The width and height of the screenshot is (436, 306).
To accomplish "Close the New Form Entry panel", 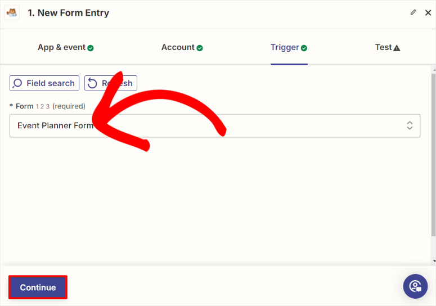I will (x=428, y=12).
